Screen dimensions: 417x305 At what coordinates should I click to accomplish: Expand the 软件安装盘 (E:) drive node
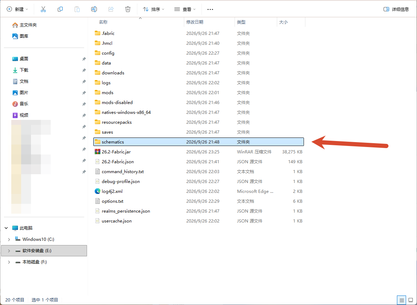[9, 251]
